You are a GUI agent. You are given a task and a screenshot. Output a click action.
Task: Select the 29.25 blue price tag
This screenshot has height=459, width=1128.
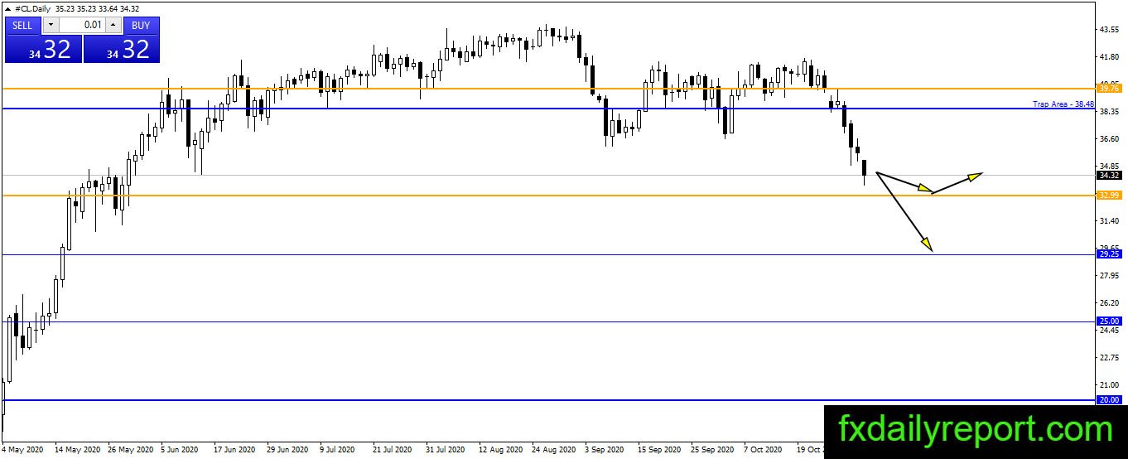pyautogui.click(x=1108, y=254)
